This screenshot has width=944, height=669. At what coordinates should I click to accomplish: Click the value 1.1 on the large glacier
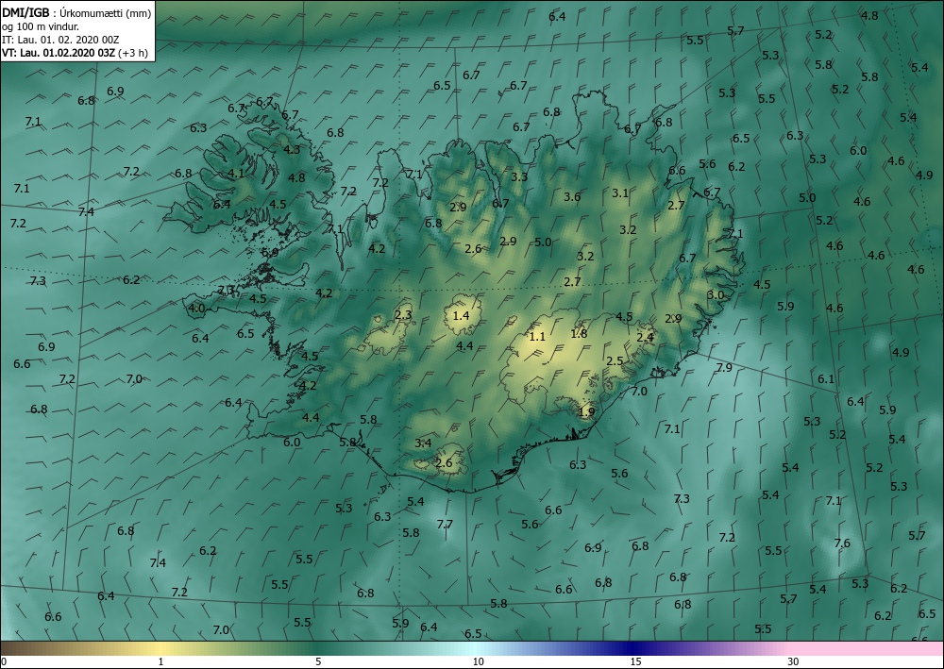(537, 336)
